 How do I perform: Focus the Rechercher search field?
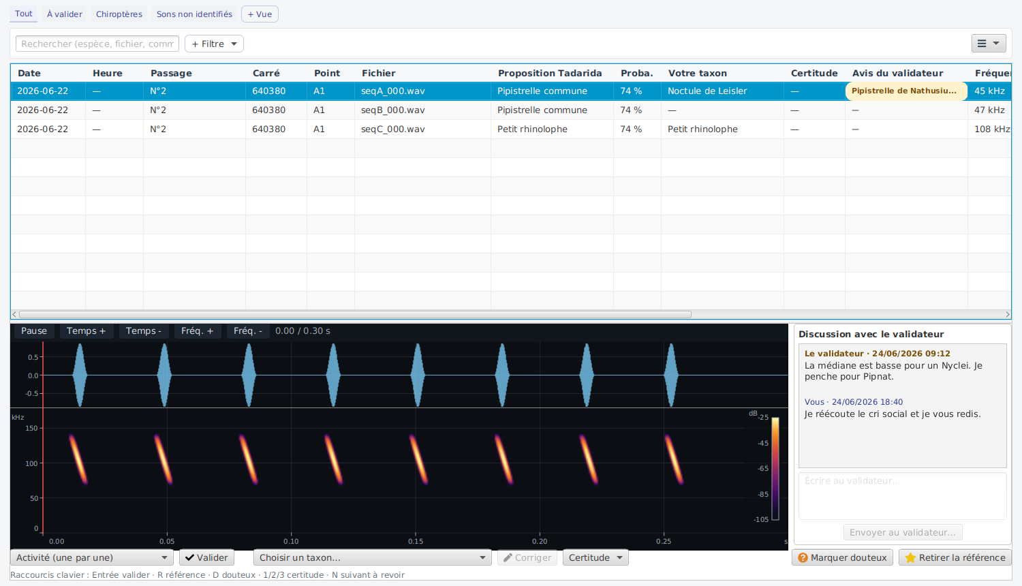[x=97, y=44]
